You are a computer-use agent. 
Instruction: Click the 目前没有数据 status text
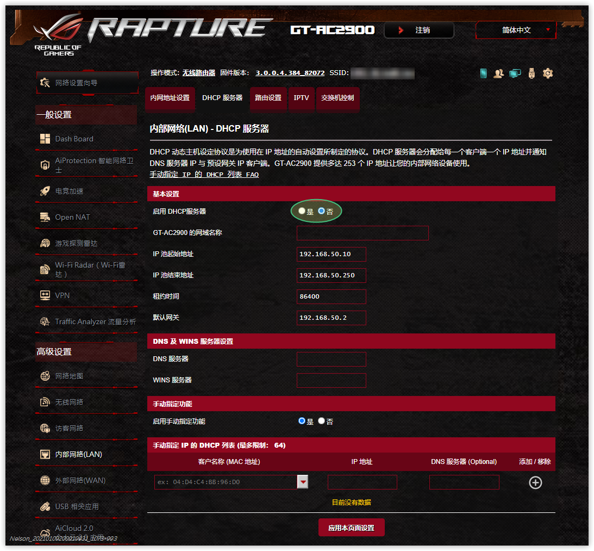click(x=351, y=503)
